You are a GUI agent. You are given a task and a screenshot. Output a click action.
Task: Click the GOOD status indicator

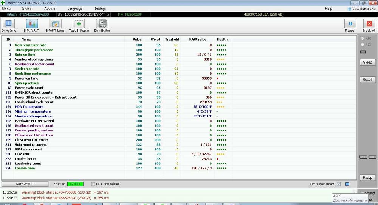pyautogui.click(x=75, y=184)
